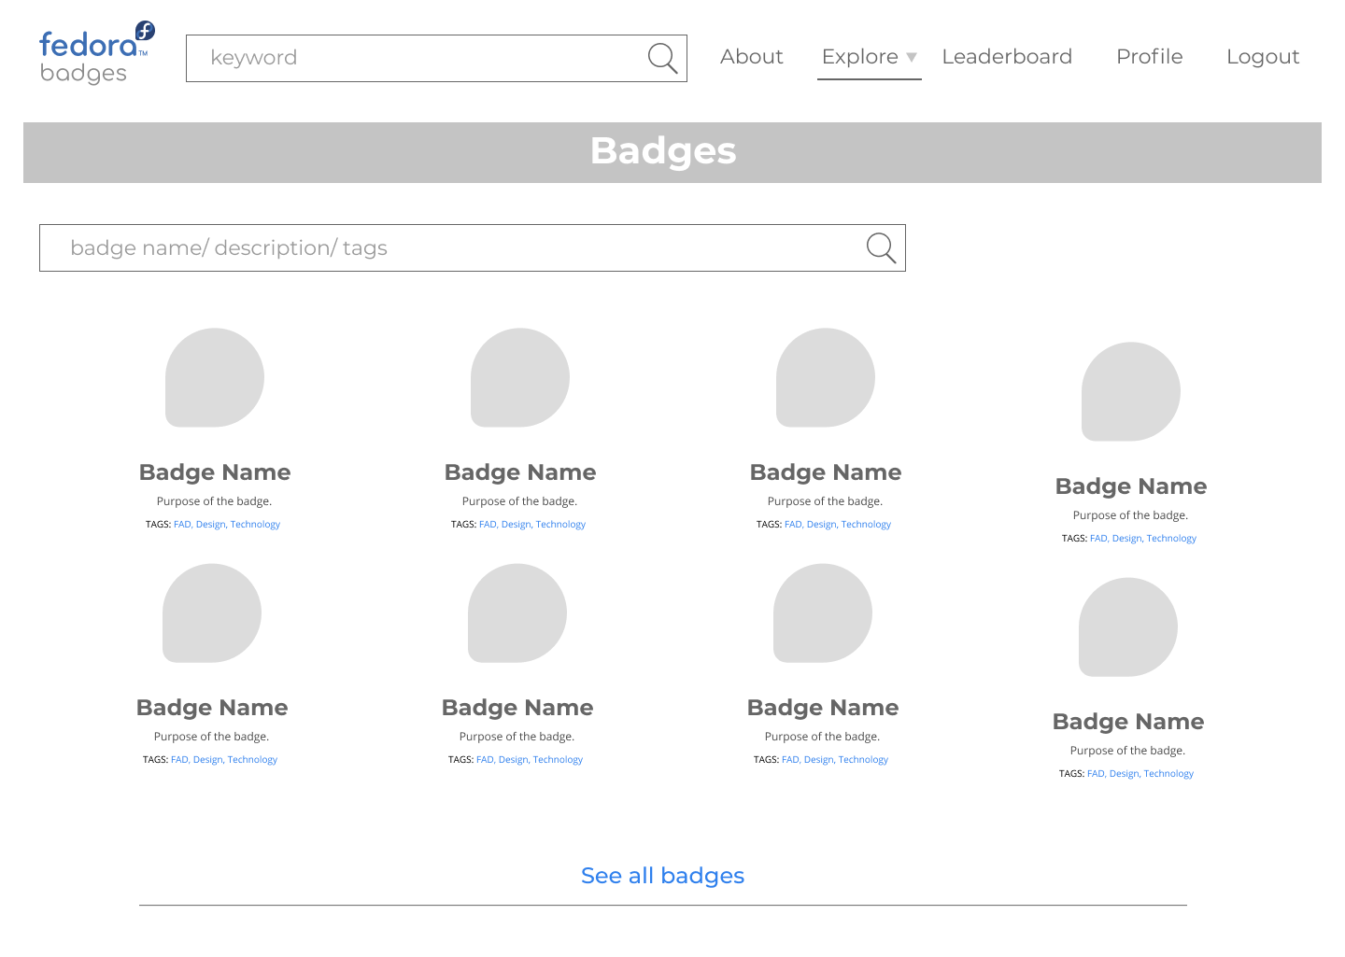Image resolution: width=1345 pixels, height=957 pixels.
Task: Click FAD tag on top-left badge card
Action: (183, 525)
